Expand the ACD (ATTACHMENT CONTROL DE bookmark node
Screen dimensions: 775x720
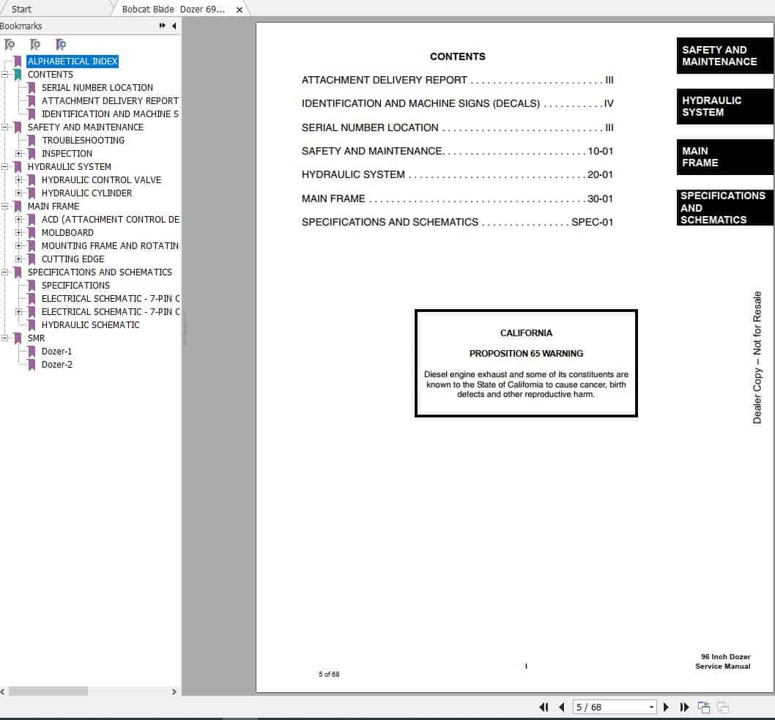click(19, 220)
